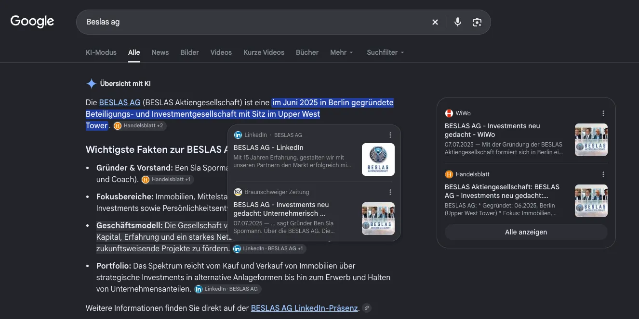Open LinkedIn · BESLAS AG +1 source chip
Viewport: 639px width, 319px height.
click(269, 249)
